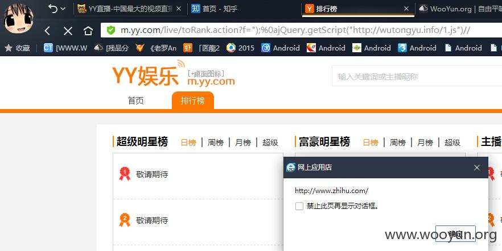Open the 收藏 favorites star
The height and width of the screenshot is (251, 502).
tap(17, 48)
